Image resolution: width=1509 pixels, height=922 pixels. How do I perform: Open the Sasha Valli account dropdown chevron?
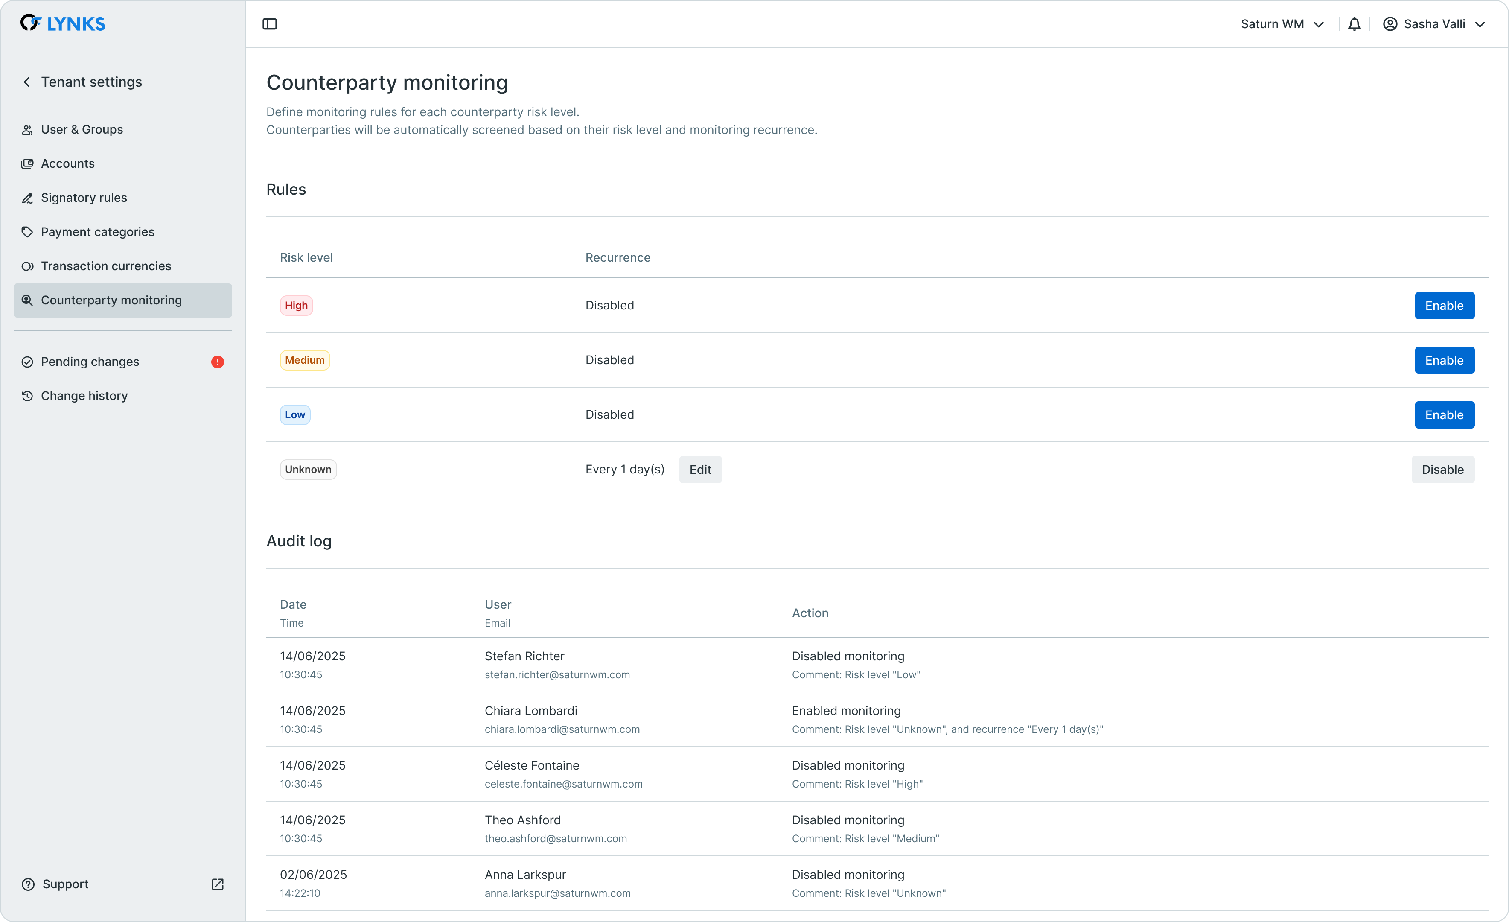[x=1480, y=24]
